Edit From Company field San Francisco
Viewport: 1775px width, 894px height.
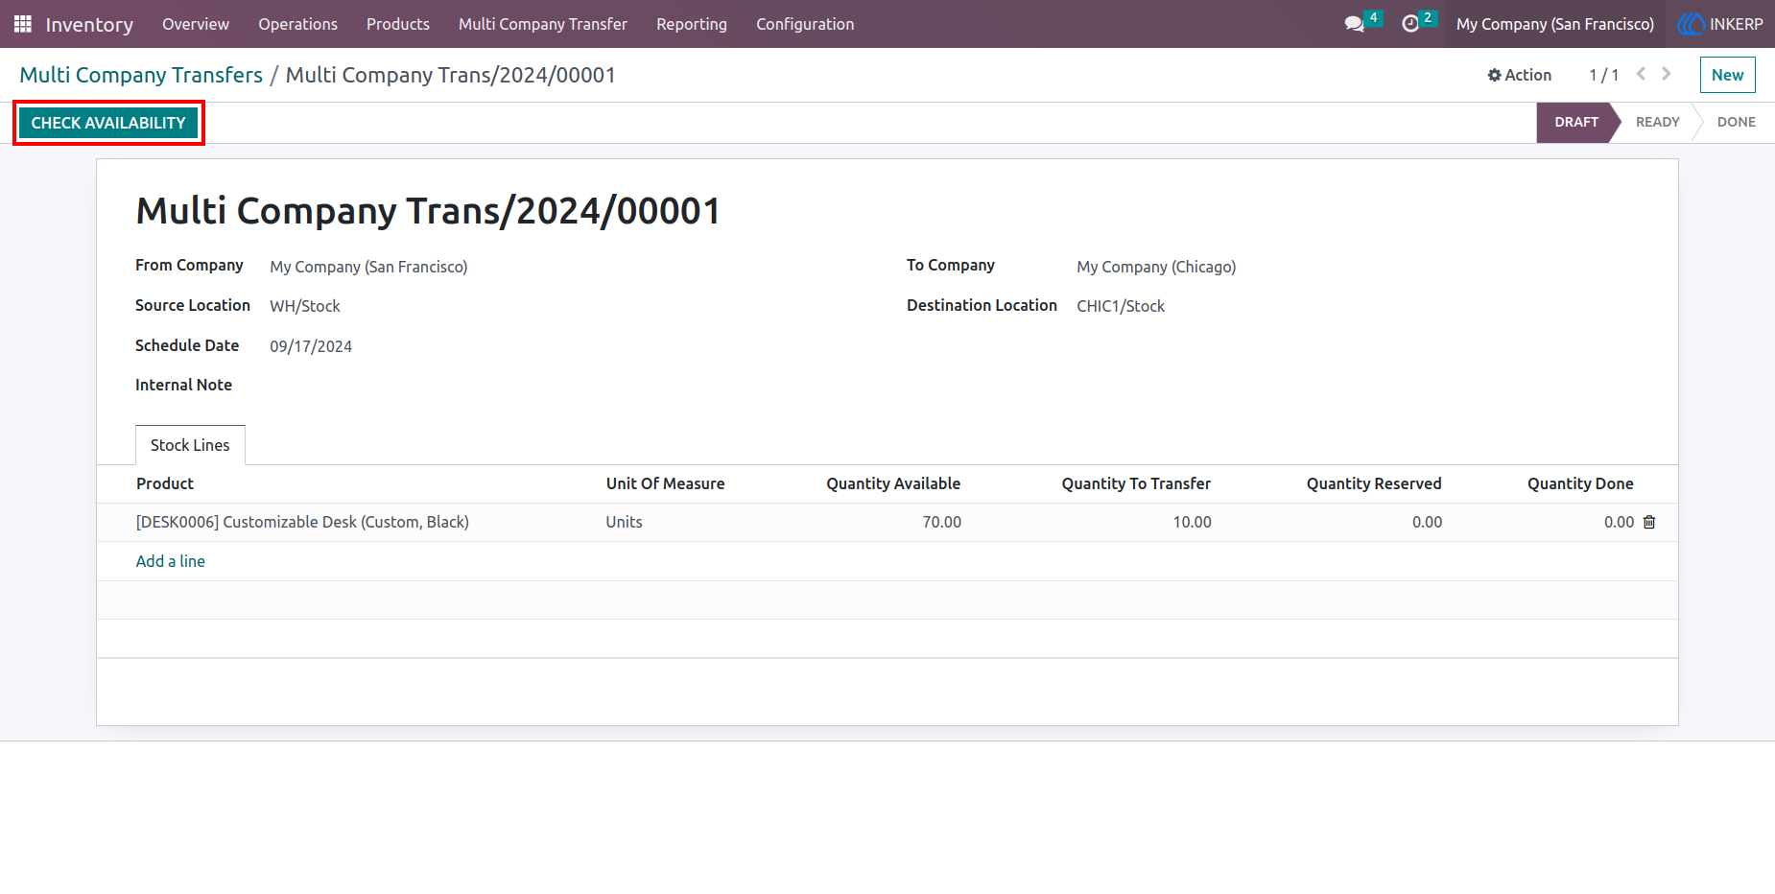(368, 267)
